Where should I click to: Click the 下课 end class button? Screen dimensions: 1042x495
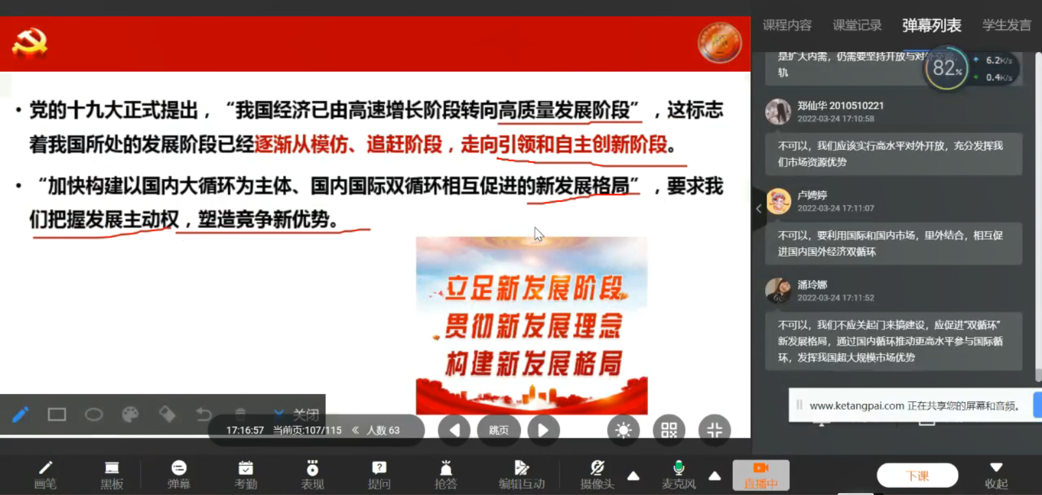[917, 475]
